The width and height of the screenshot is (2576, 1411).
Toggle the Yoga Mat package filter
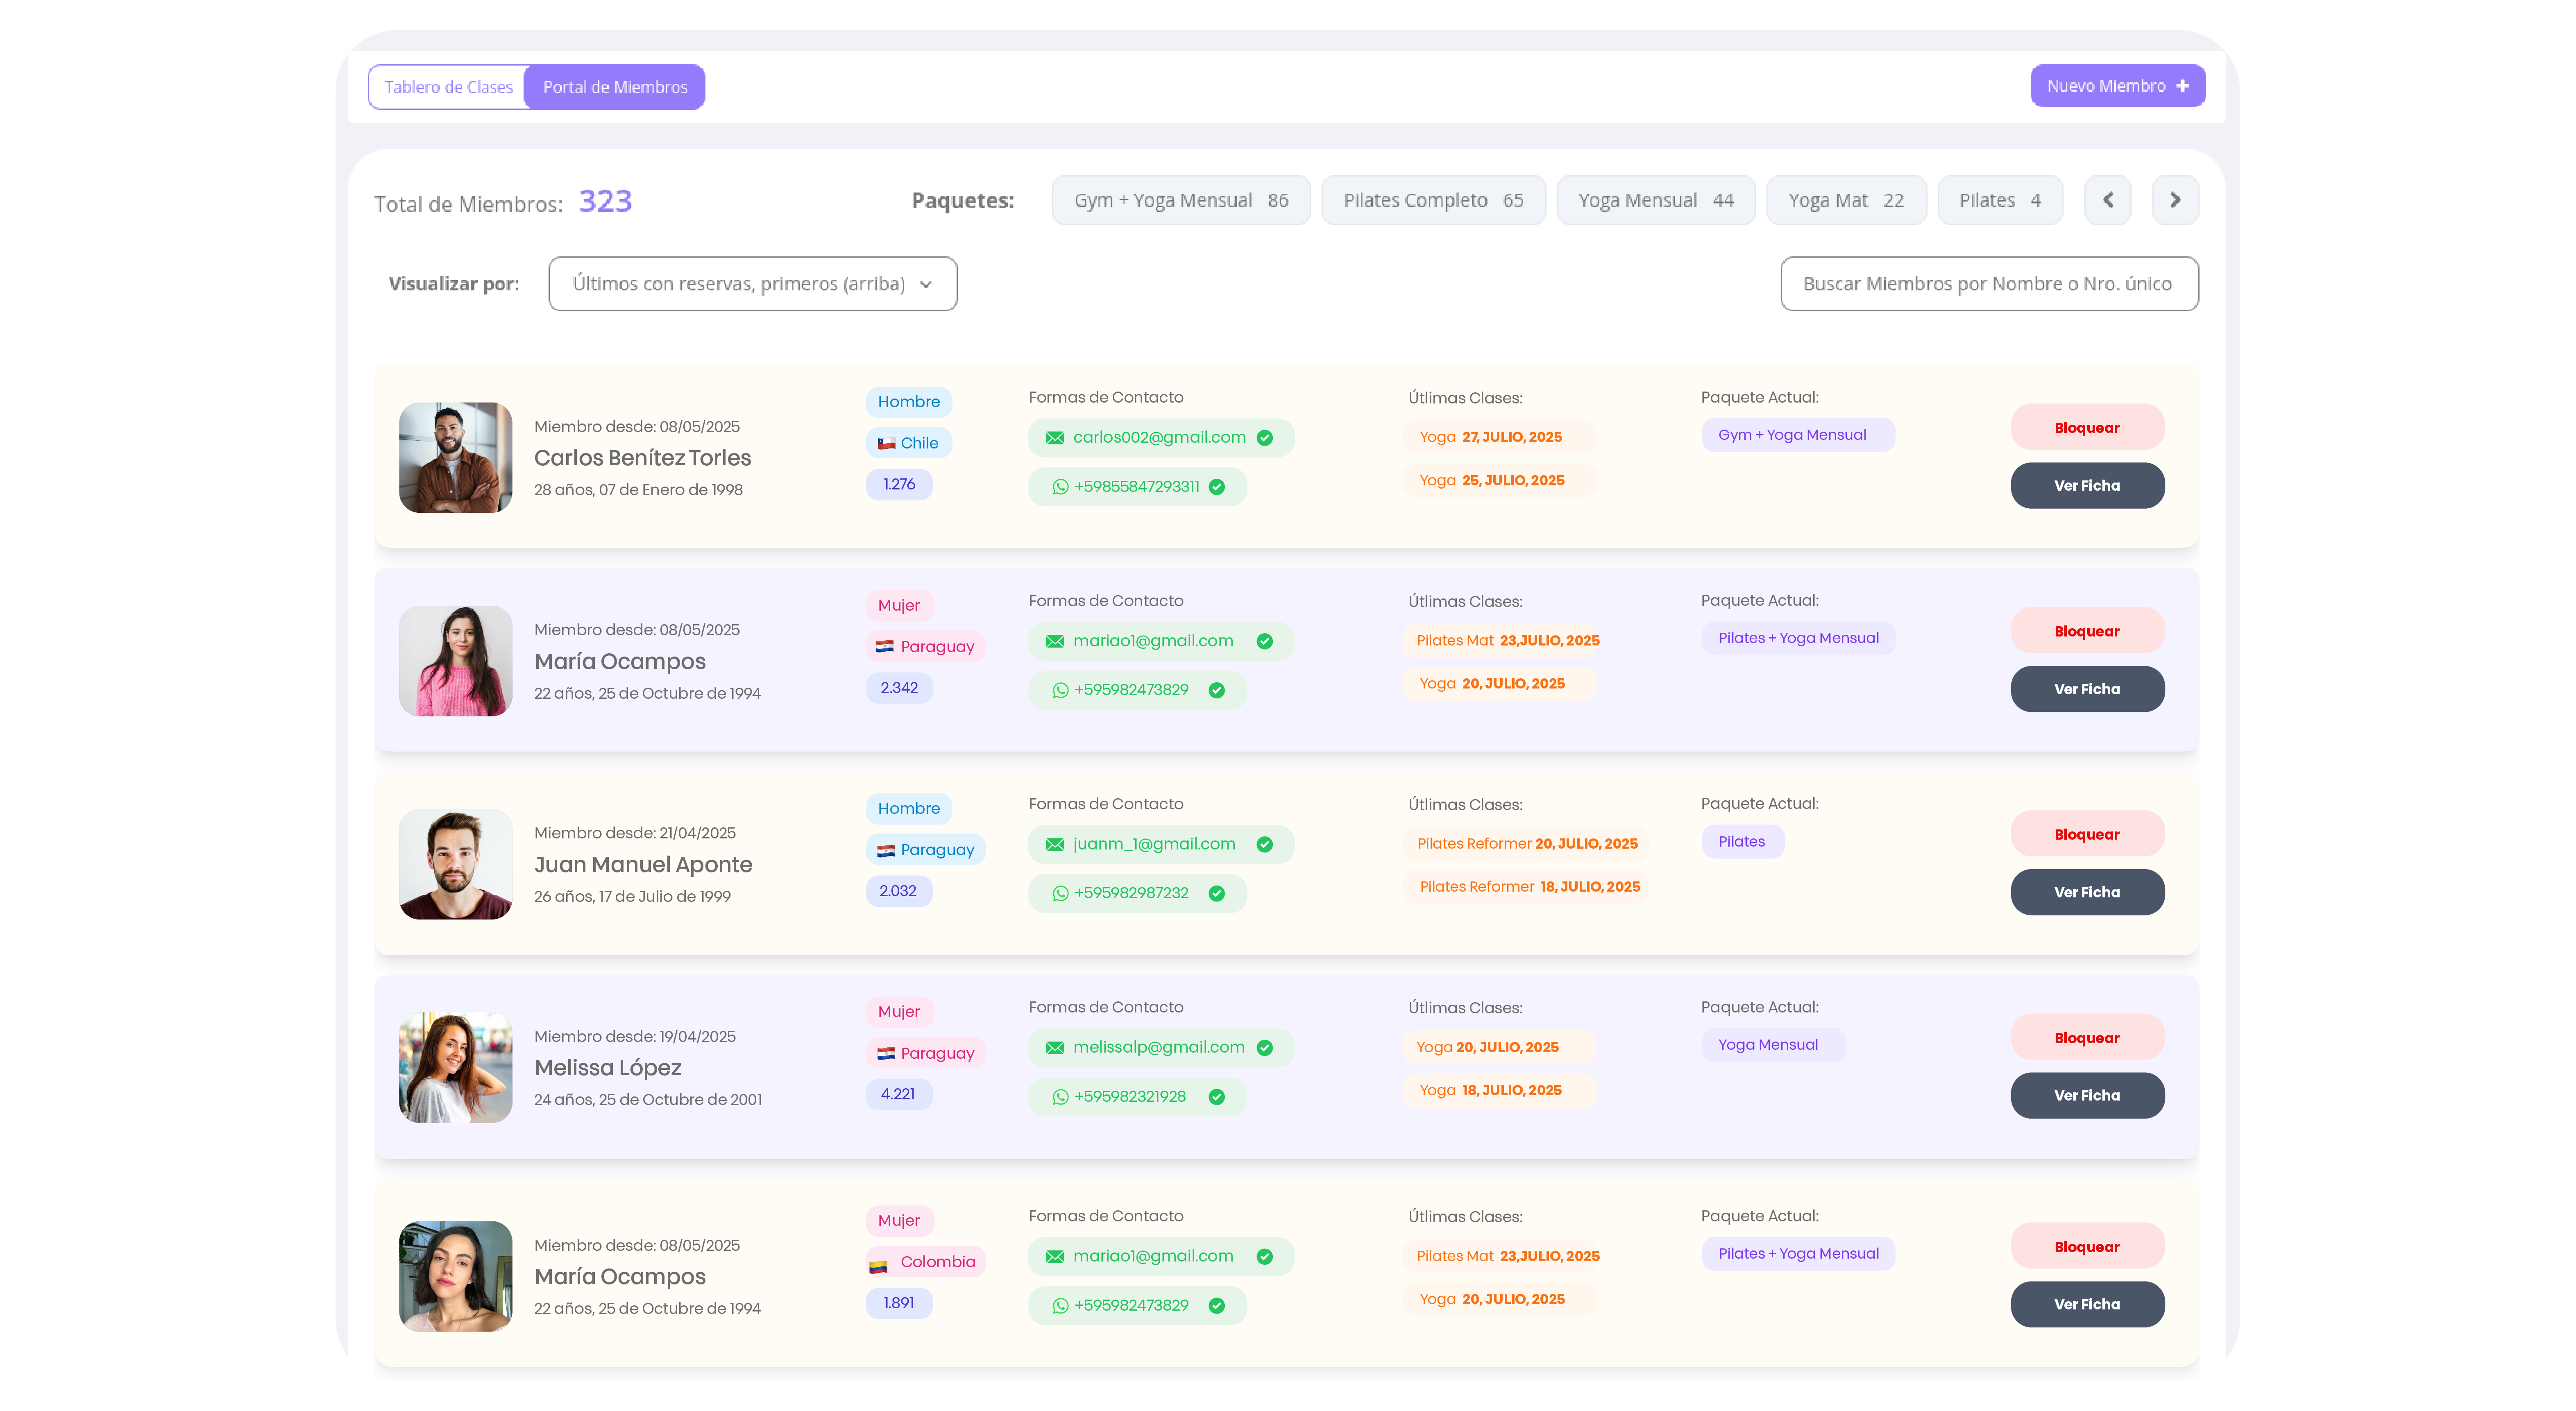1845,200
